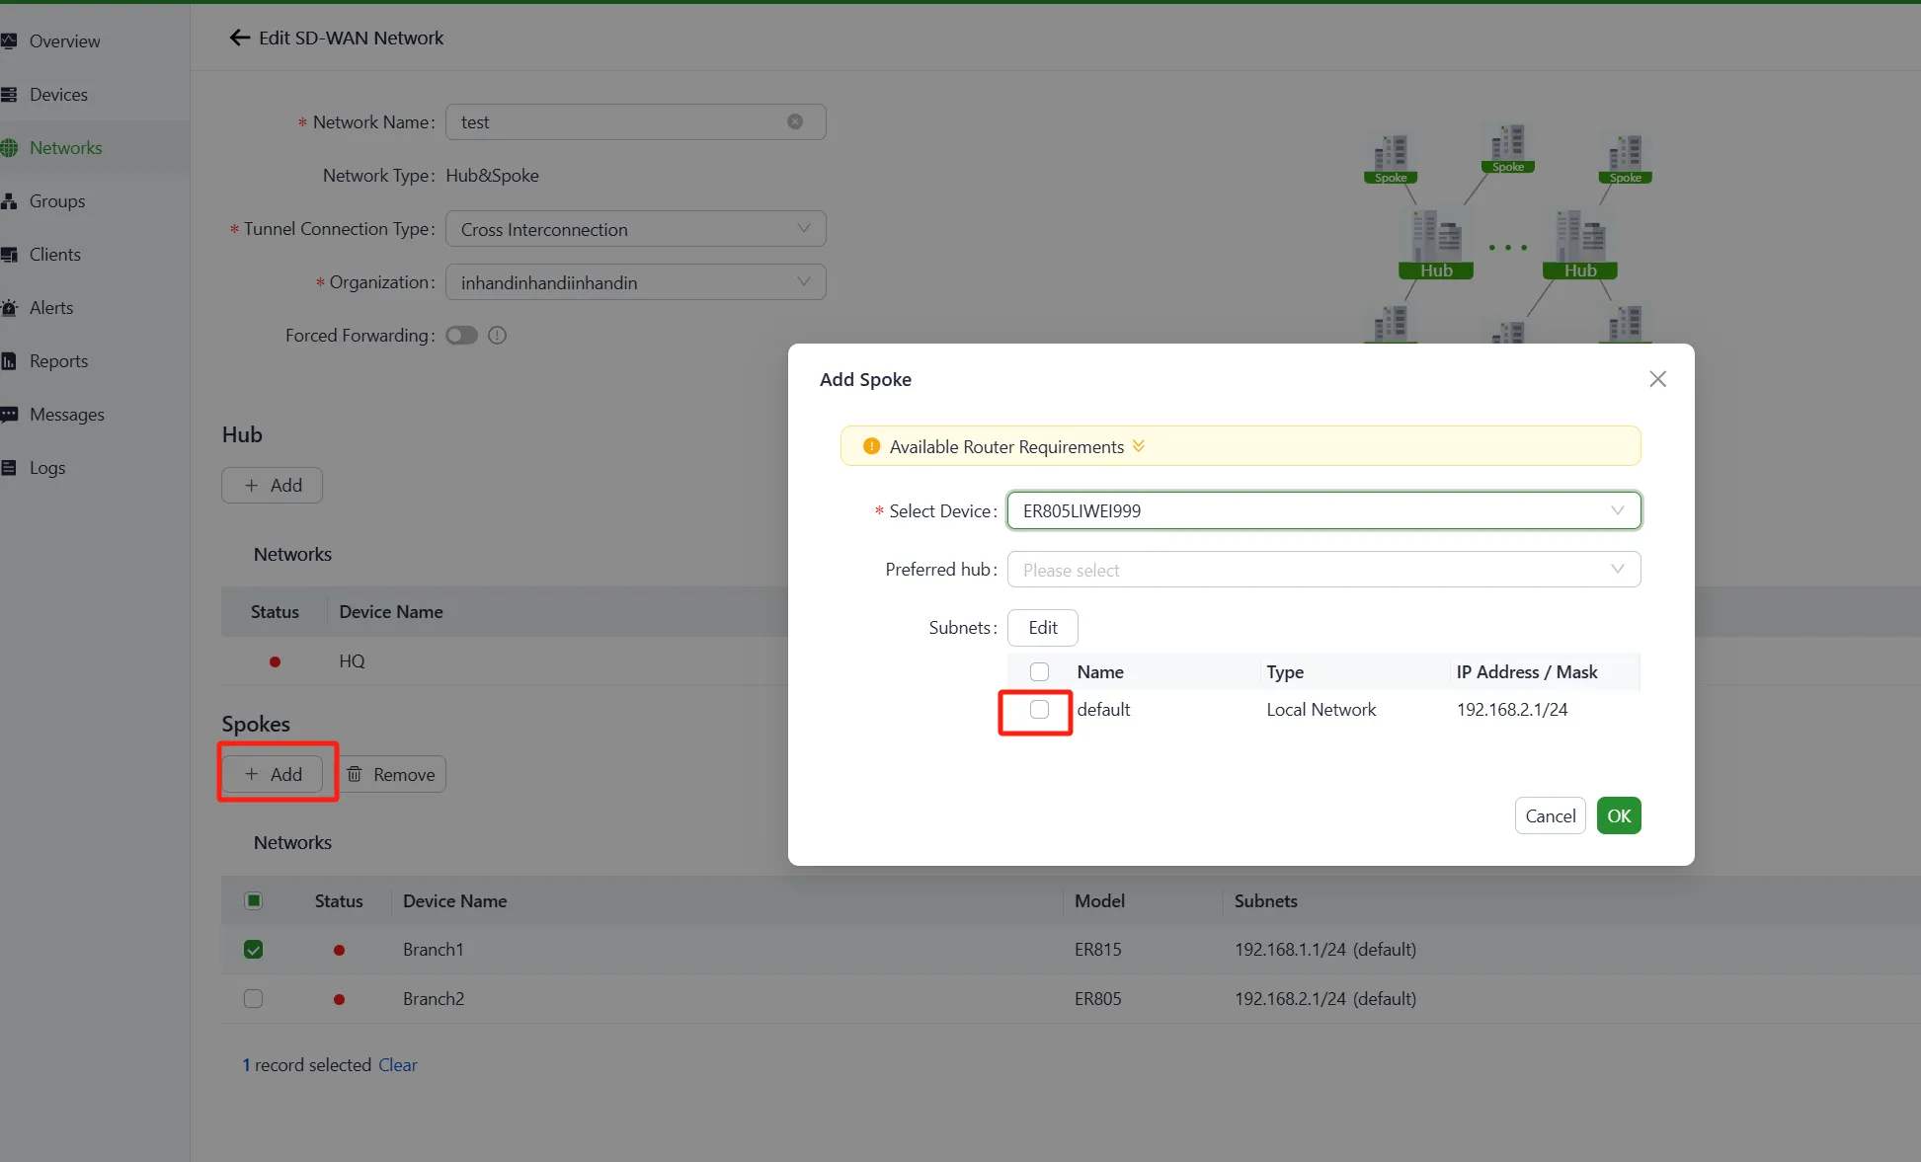Screen dimensions: 1921x1162
Task: Click the Add button under Hub
Action: click(272, 485)
